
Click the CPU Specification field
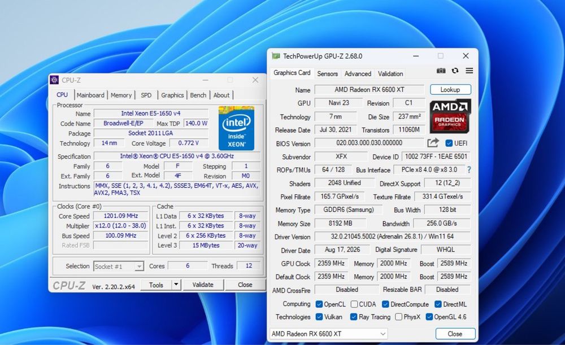tap(176, 156)
